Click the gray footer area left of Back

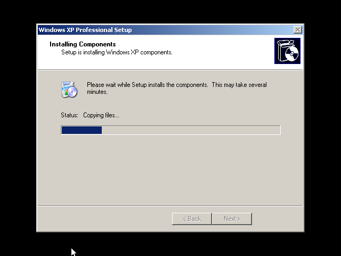(104, 219)
